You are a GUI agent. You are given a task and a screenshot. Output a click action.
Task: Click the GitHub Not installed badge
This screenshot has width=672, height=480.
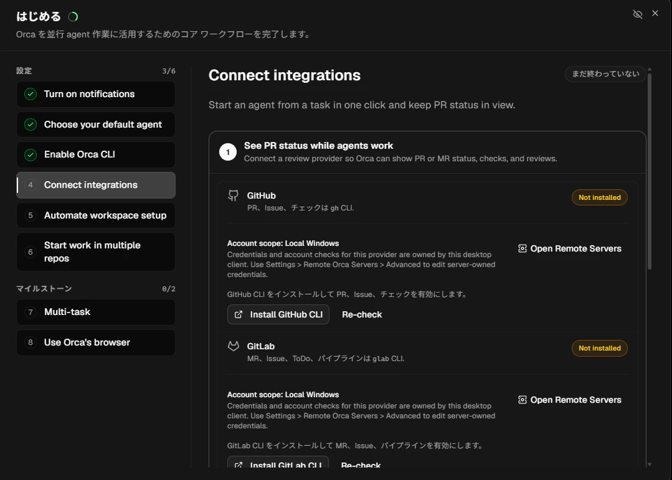click(x=600, y=197)
